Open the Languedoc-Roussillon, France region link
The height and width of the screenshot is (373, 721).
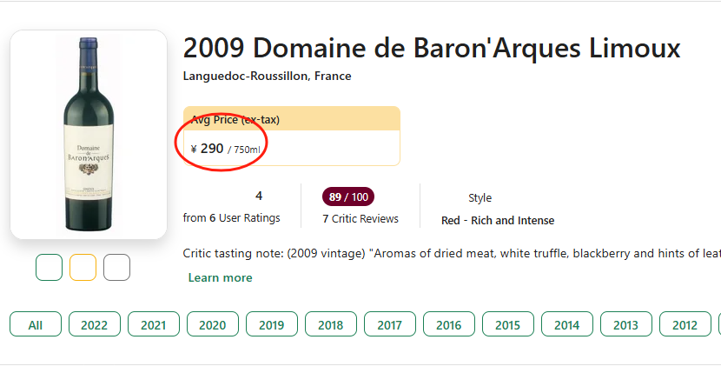click(267, 76)
